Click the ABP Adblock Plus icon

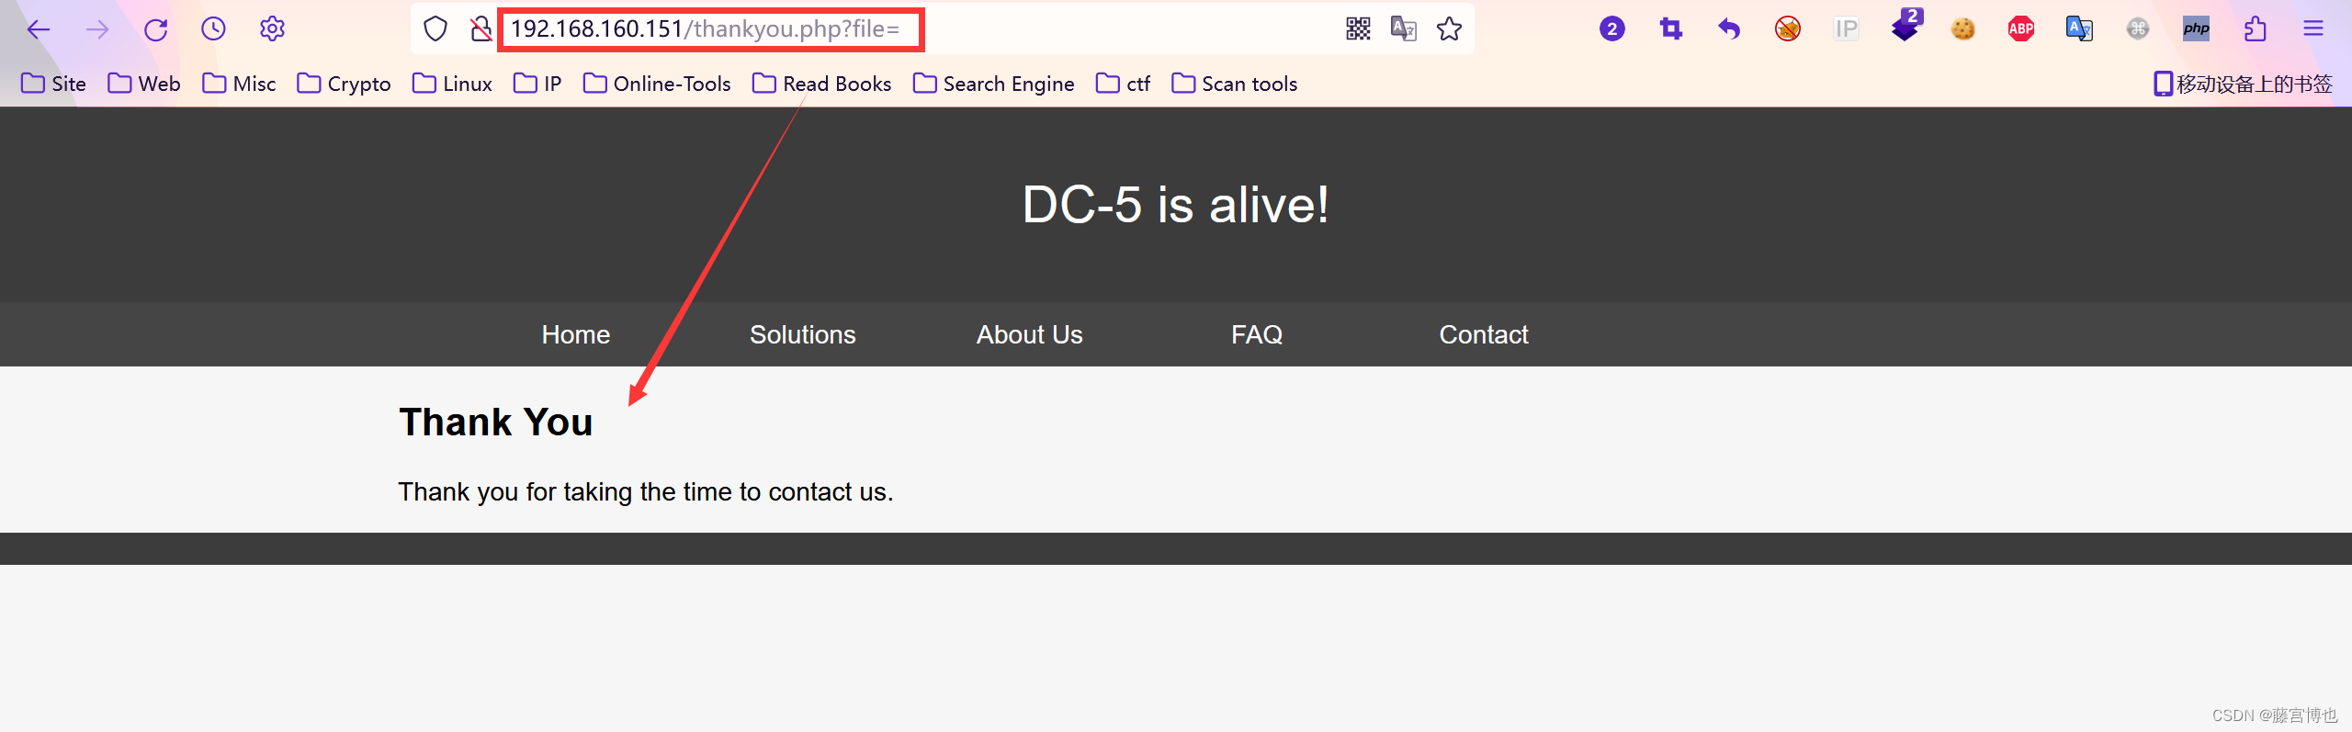2021,29
